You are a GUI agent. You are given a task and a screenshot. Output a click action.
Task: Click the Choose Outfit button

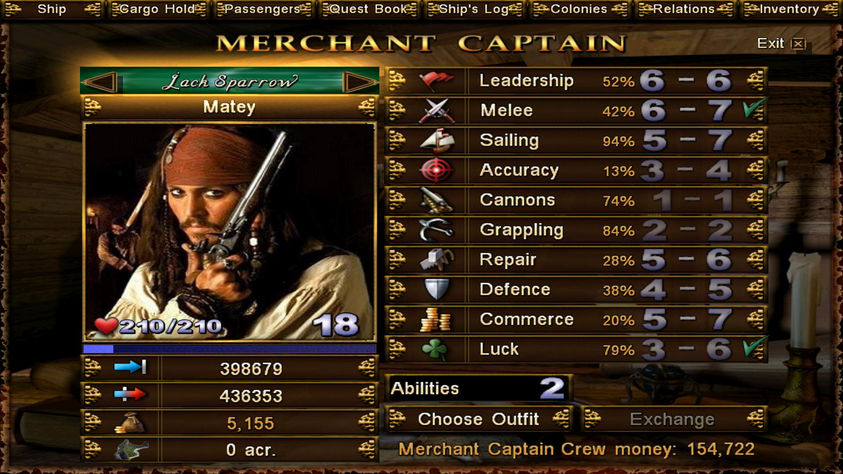point(479,419)
